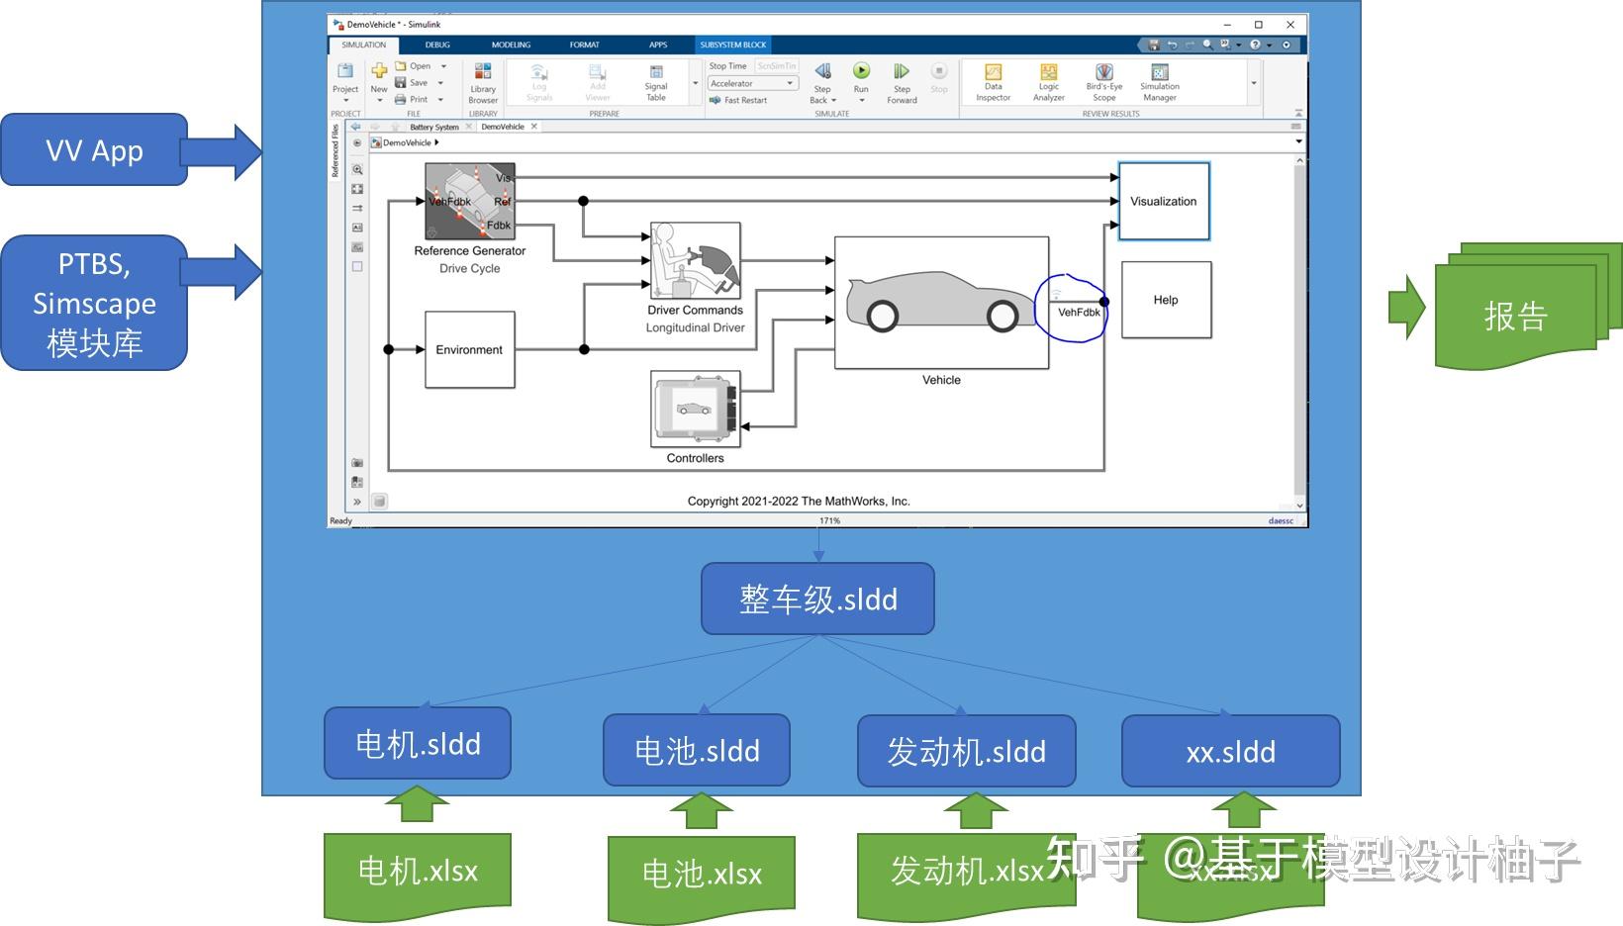Switch to the MODELING ribbon tab
1623x926 pixels.
[511, 45]
